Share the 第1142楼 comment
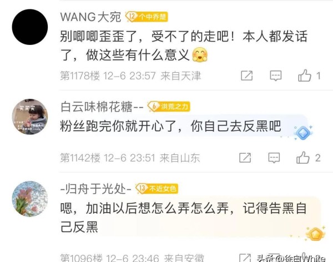The image size is (333, 262). click(x=245, y=158)
